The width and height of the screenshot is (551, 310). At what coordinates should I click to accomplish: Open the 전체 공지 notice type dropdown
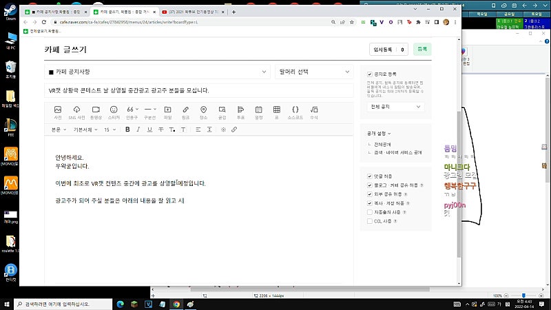395,107
